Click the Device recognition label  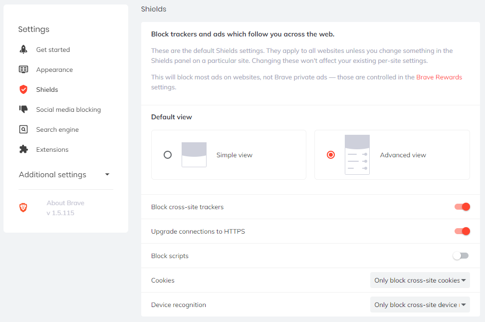179,305
